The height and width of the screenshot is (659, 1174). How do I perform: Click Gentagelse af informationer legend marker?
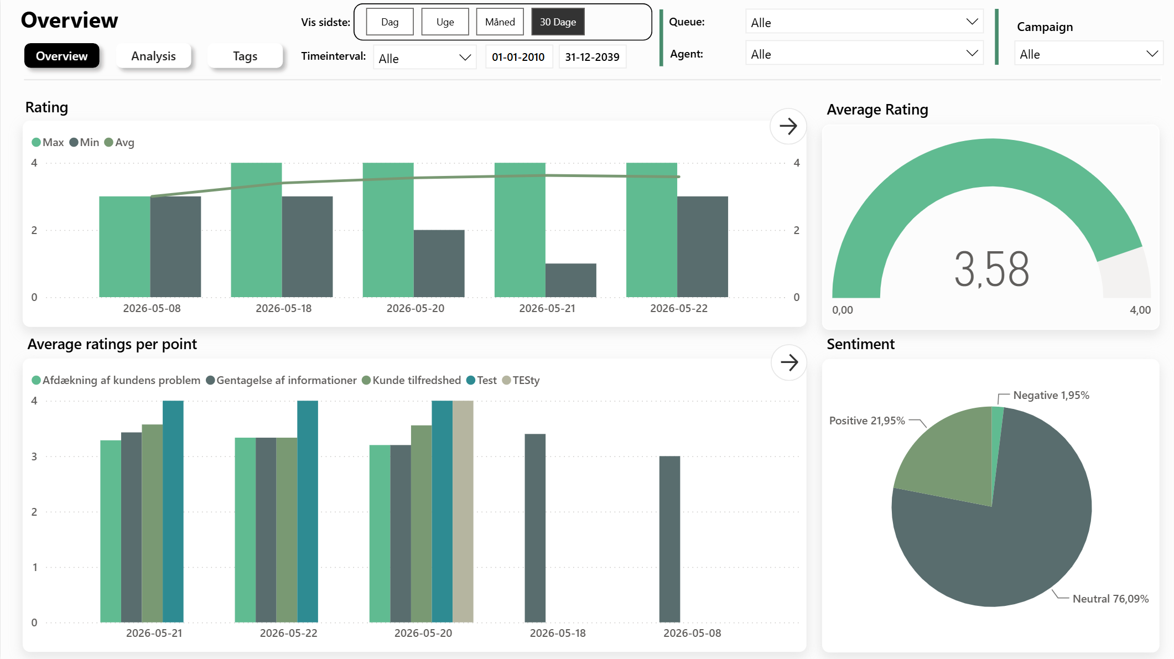(210, 380)
